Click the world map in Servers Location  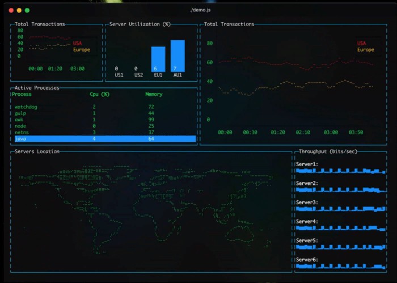click(x=146, y=210)
